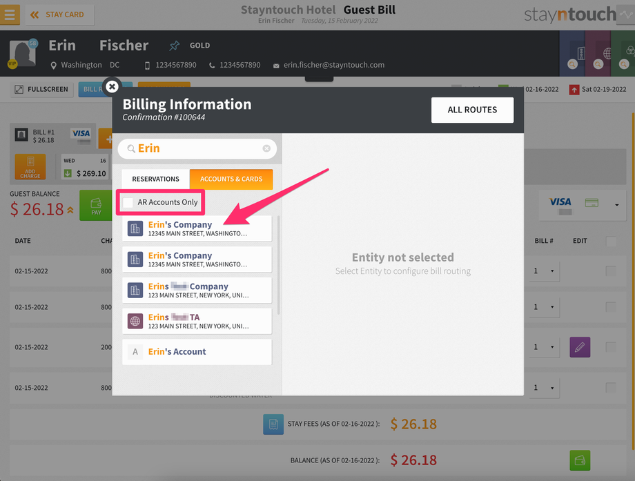Check the third transaction row checkbox
This screenshot has height=481, width=635.
coord(611,347)
